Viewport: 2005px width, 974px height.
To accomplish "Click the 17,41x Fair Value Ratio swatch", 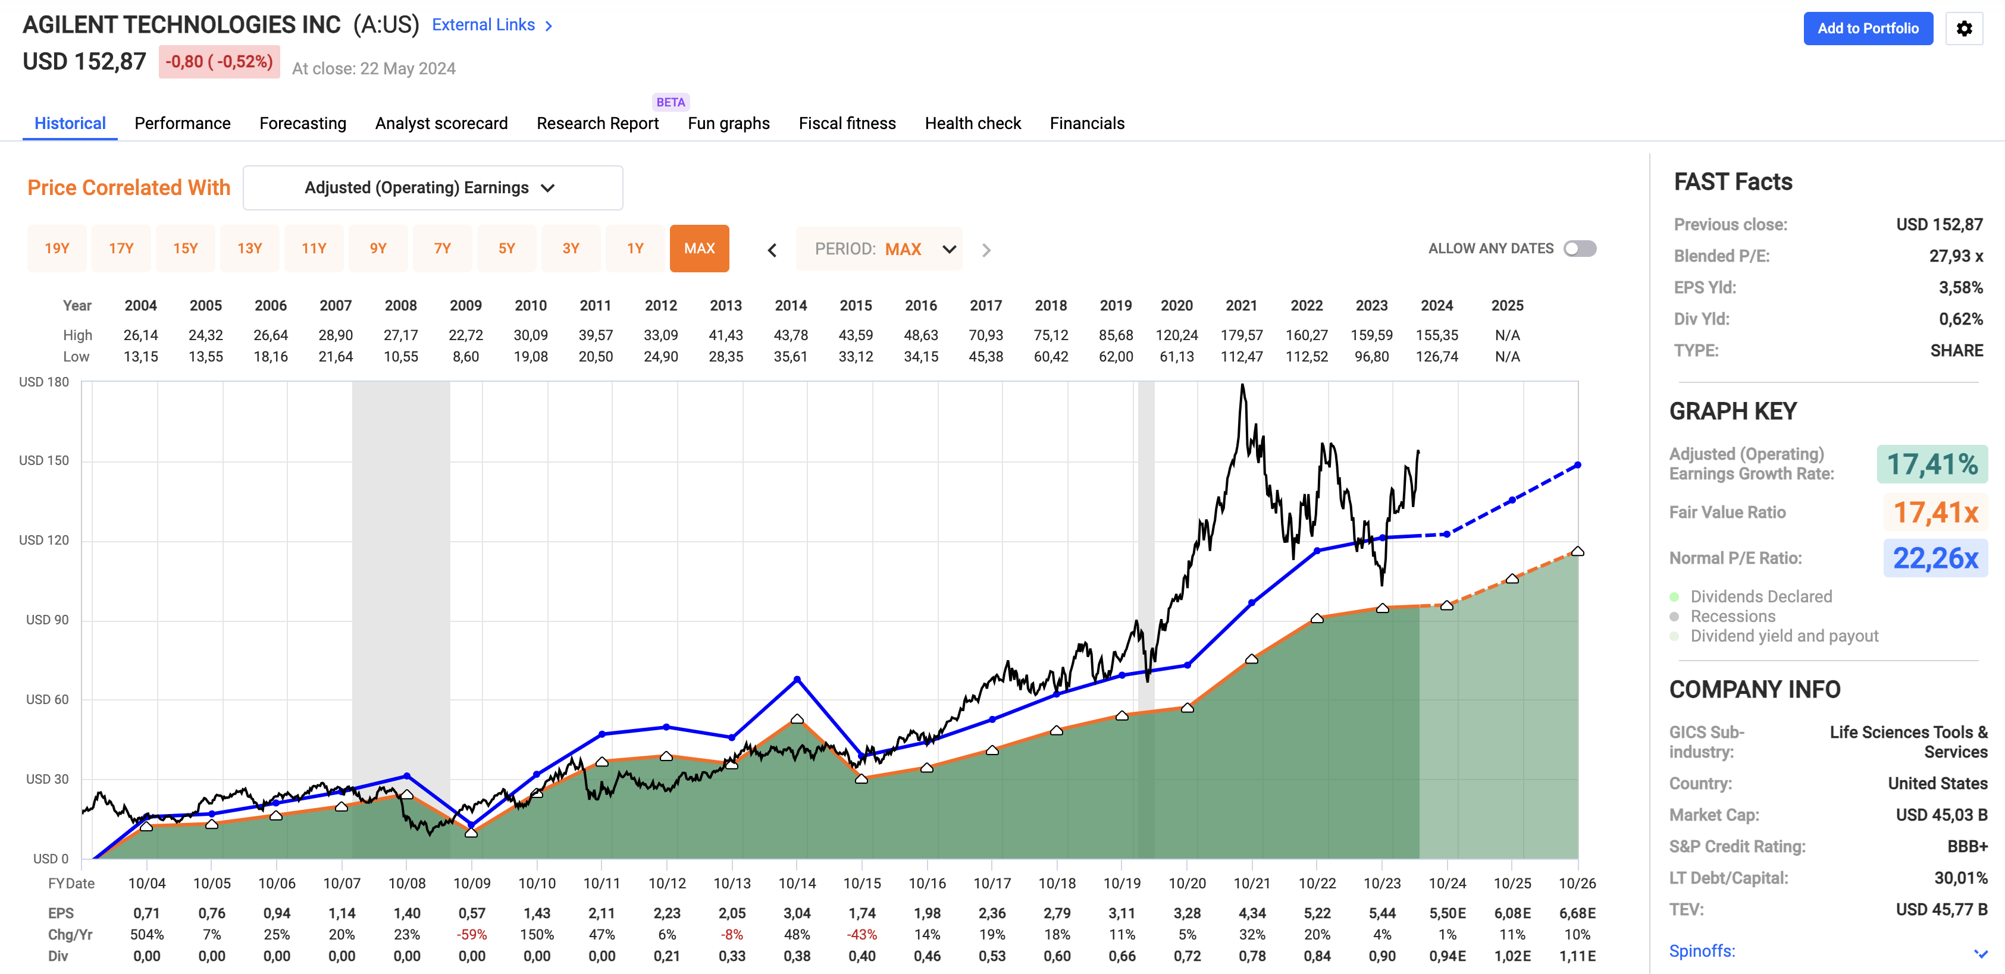I will (x=1935, y=513).
